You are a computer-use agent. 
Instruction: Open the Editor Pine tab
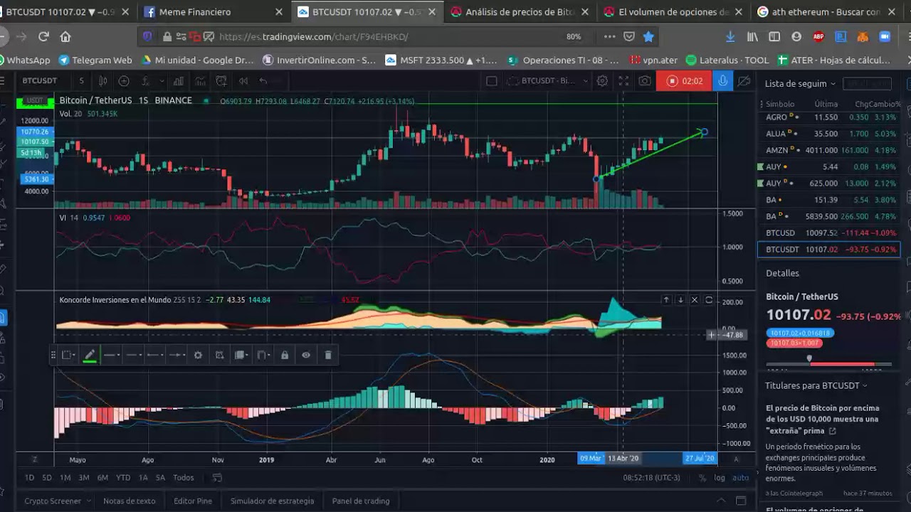(x=193, y=501)
